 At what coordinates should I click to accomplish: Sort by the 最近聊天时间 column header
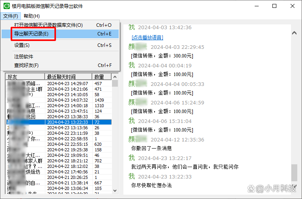click(68, 76)
